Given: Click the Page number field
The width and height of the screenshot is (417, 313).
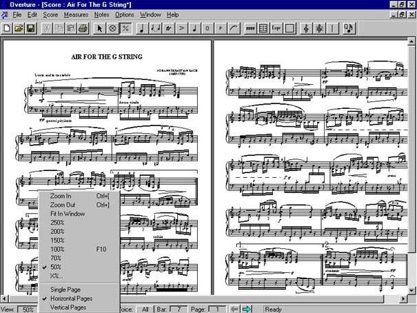Looking at the screenshot, I should [x=217, y=310].
